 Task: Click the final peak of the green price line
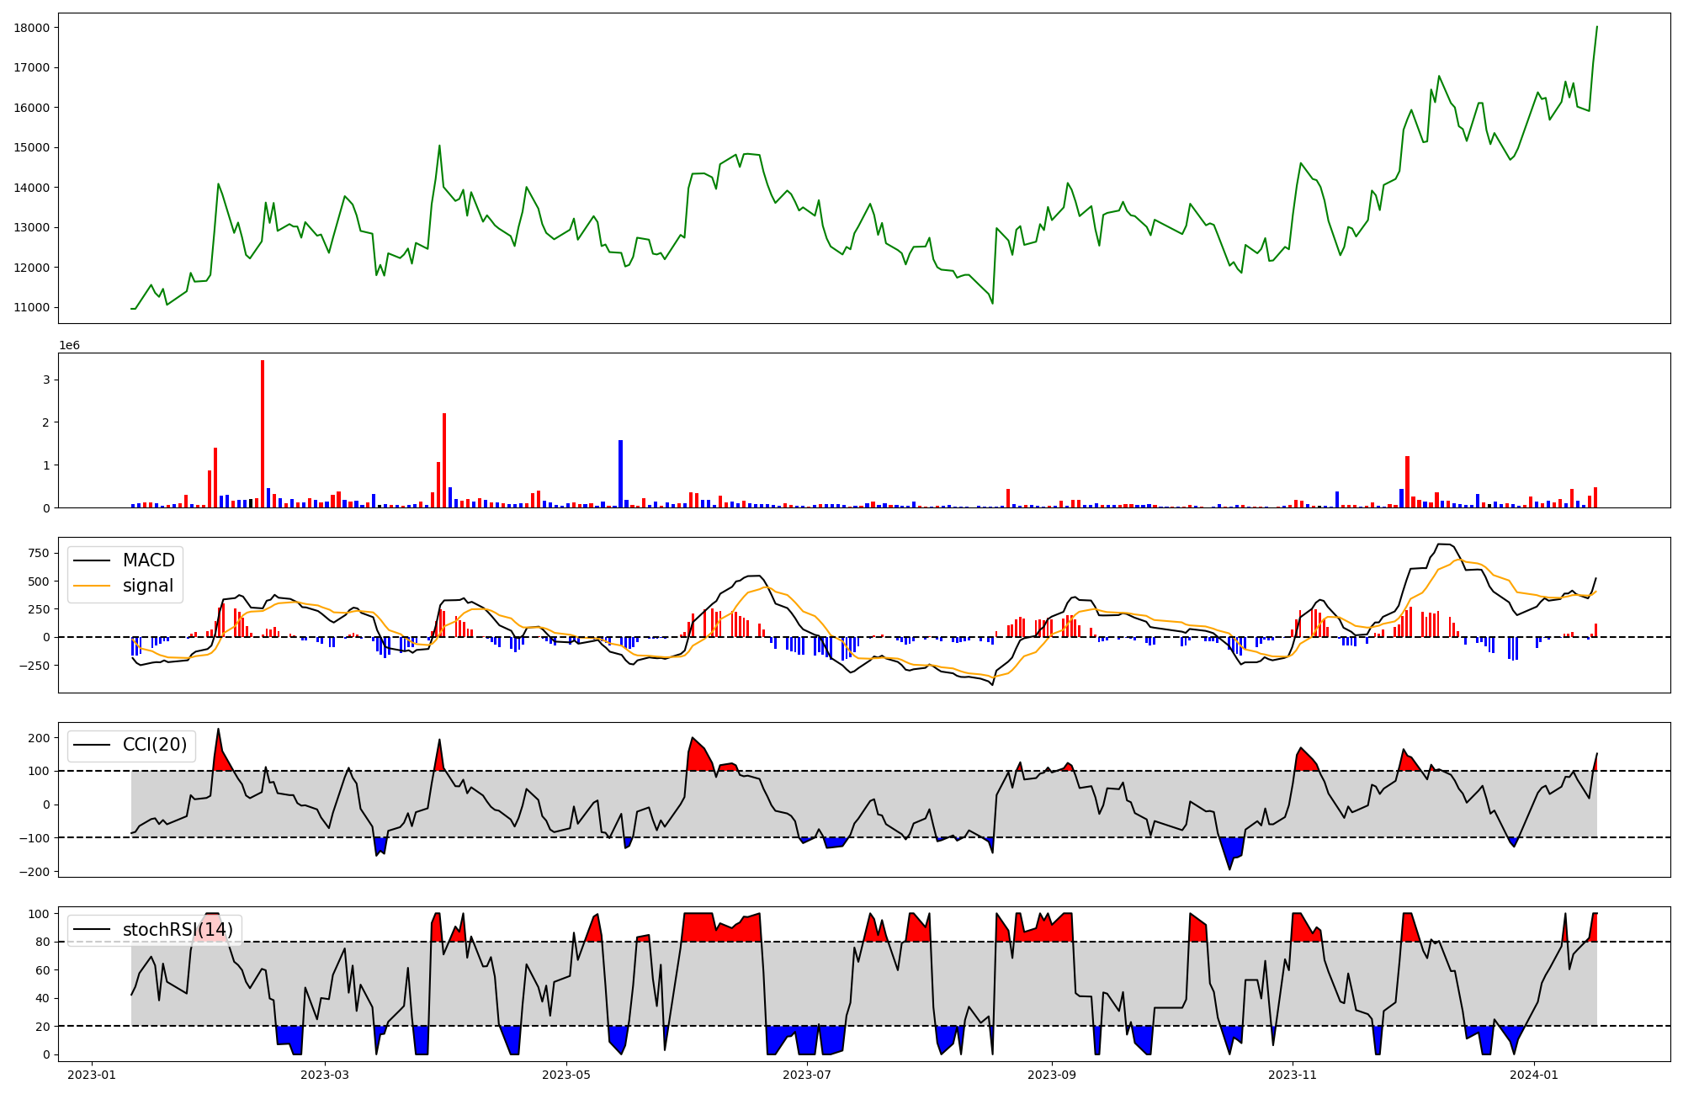click(x=1596, y=28)
